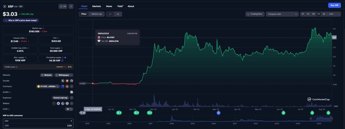This screenshot has width=345, height=129.
Task: Set chart range to 1M
Action: pos(313,14)
